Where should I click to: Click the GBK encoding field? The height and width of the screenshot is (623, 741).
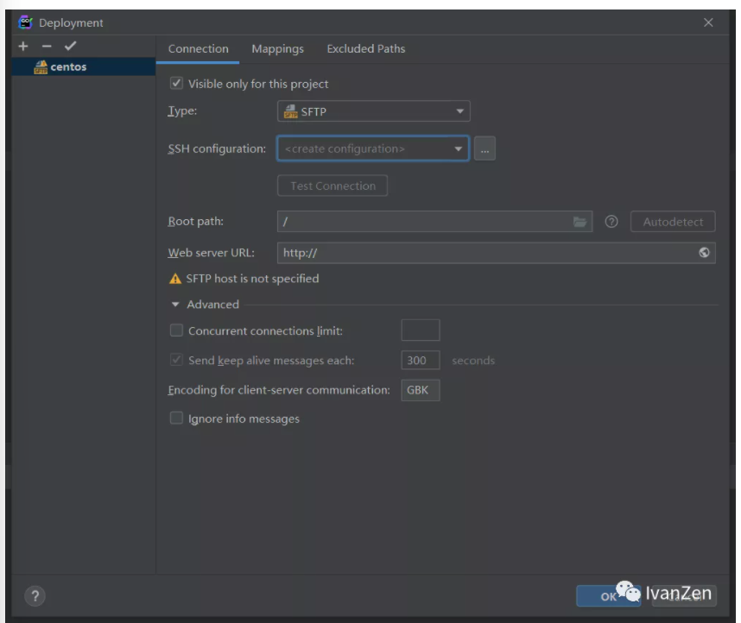click(x=420, y=390)
